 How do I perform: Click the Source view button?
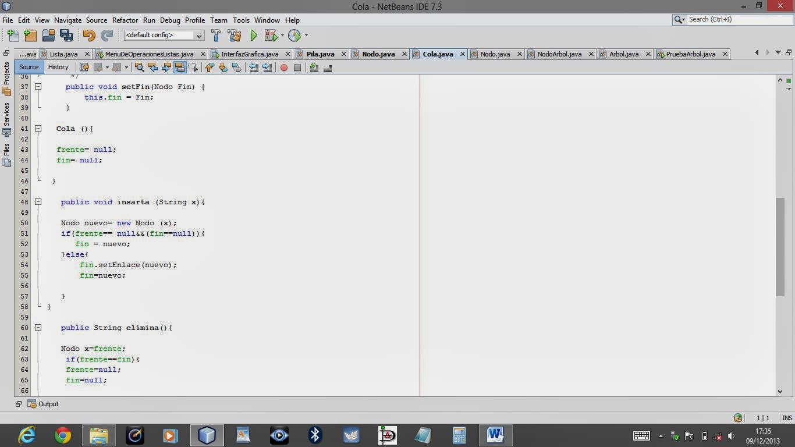pyautogui.click(x=29, y=67)
